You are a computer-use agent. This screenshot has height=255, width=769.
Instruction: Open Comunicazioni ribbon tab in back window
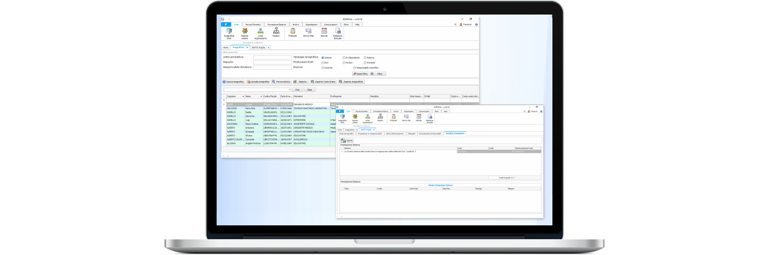[x=330, y=25]
